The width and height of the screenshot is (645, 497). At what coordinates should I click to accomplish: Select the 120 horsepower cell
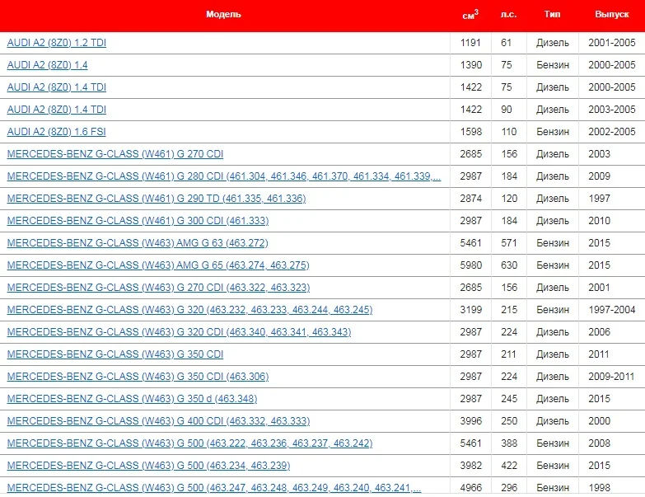[509, 199]
